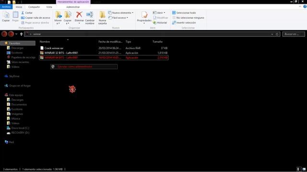Open the Copiar a folder button
This screenshot has height=172, width=307.
pyautogui.click(x=68, y=18)
